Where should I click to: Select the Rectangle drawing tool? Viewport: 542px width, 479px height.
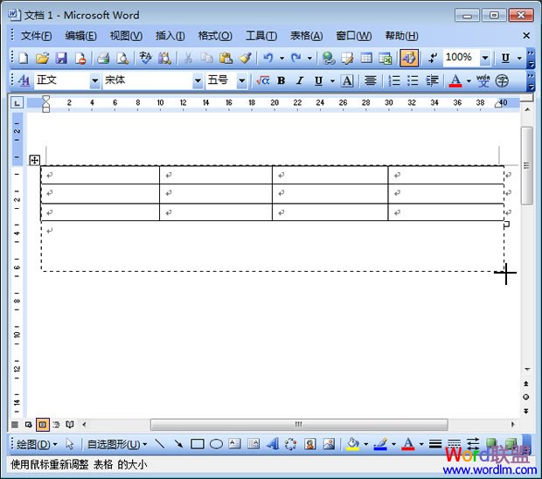pyautogui.click(x=198, y=444)
